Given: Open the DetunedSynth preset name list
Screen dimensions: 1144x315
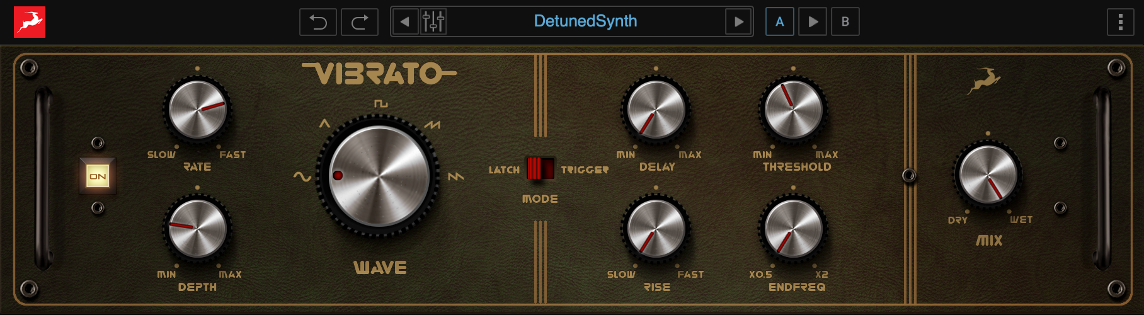Looking at the screenshot, I should pos(585,21).
